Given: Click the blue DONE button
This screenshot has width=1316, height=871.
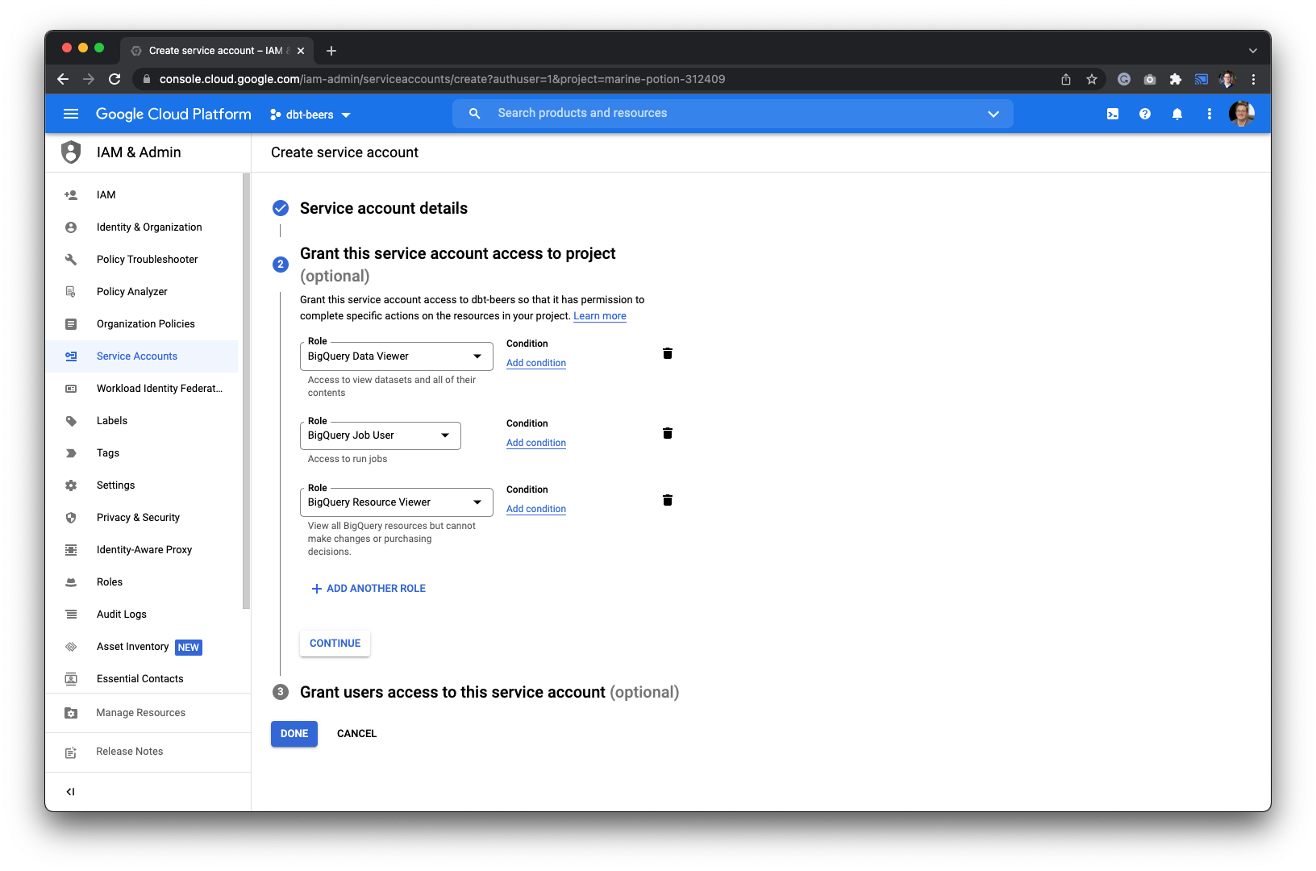Looking at the screenshot, I should point(294,734).
